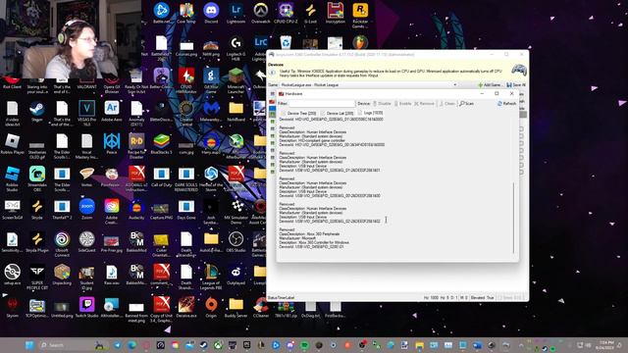This screenshot has height=353, width=628.
Task: Open Heroes of the Storm desktop icon
Action: coord(211,179)
